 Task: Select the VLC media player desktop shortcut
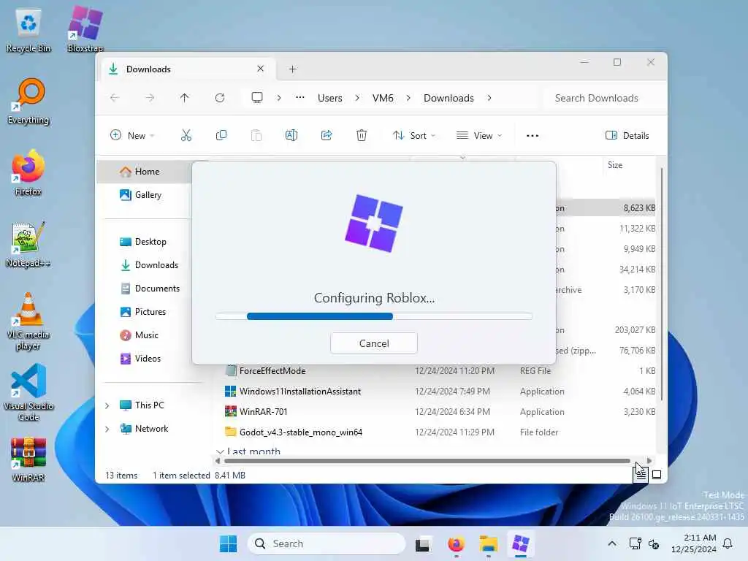pos(28,321)
